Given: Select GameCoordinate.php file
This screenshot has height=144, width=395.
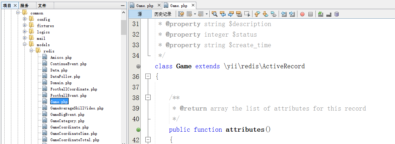Looking at the screenshot, I should [69, 127].
